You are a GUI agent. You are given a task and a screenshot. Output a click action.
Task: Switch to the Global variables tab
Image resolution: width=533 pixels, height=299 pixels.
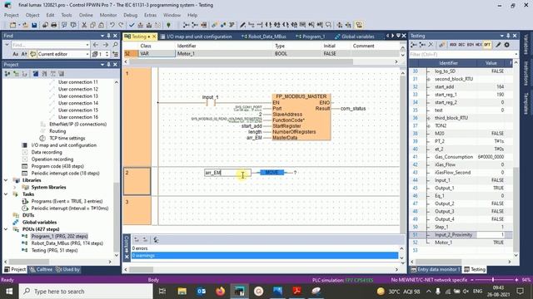click(x=355, y=37)
